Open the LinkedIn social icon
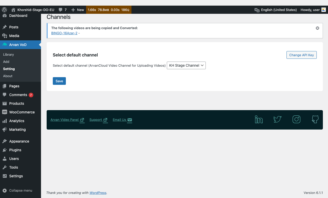The width and height of the screenshot is (328, 198). click(x=259, y=119)
